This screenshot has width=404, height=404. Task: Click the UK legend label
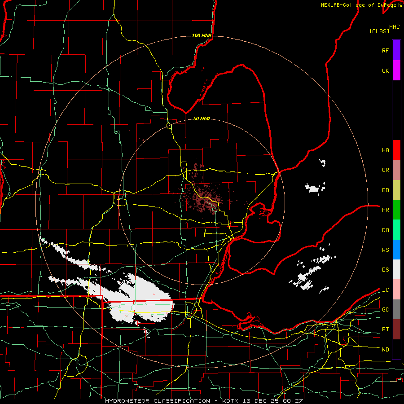pos(385,70)
